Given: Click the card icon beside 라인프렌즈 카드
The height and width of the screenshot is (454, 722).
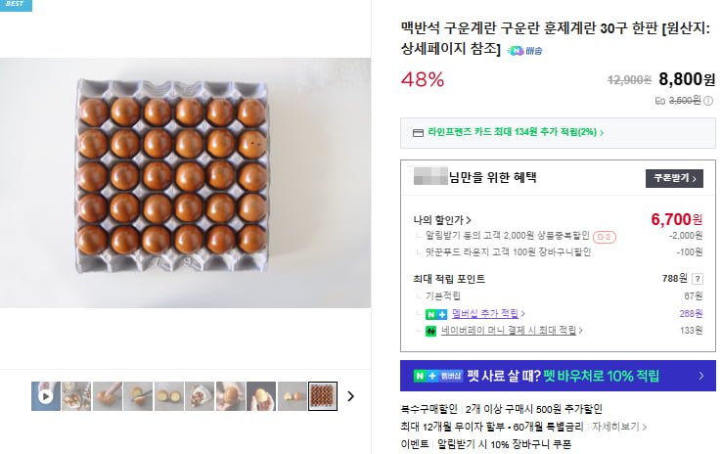Looking at the screenshot, I should 418,132.
